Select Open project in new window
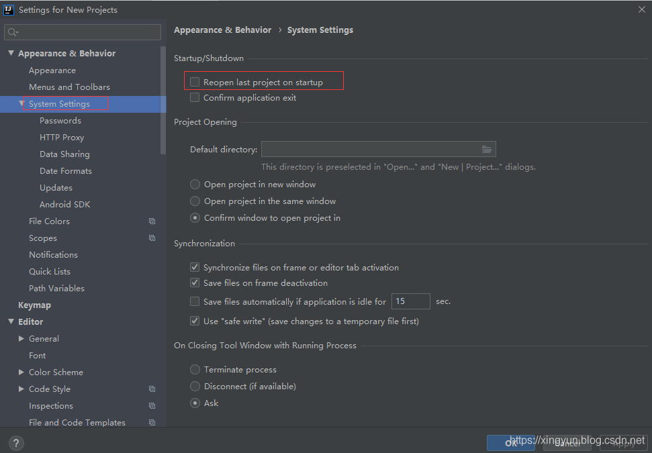Image resolution: width=652 pixels, height=453 pixels. pyautogui.click(x=195, y=184)
